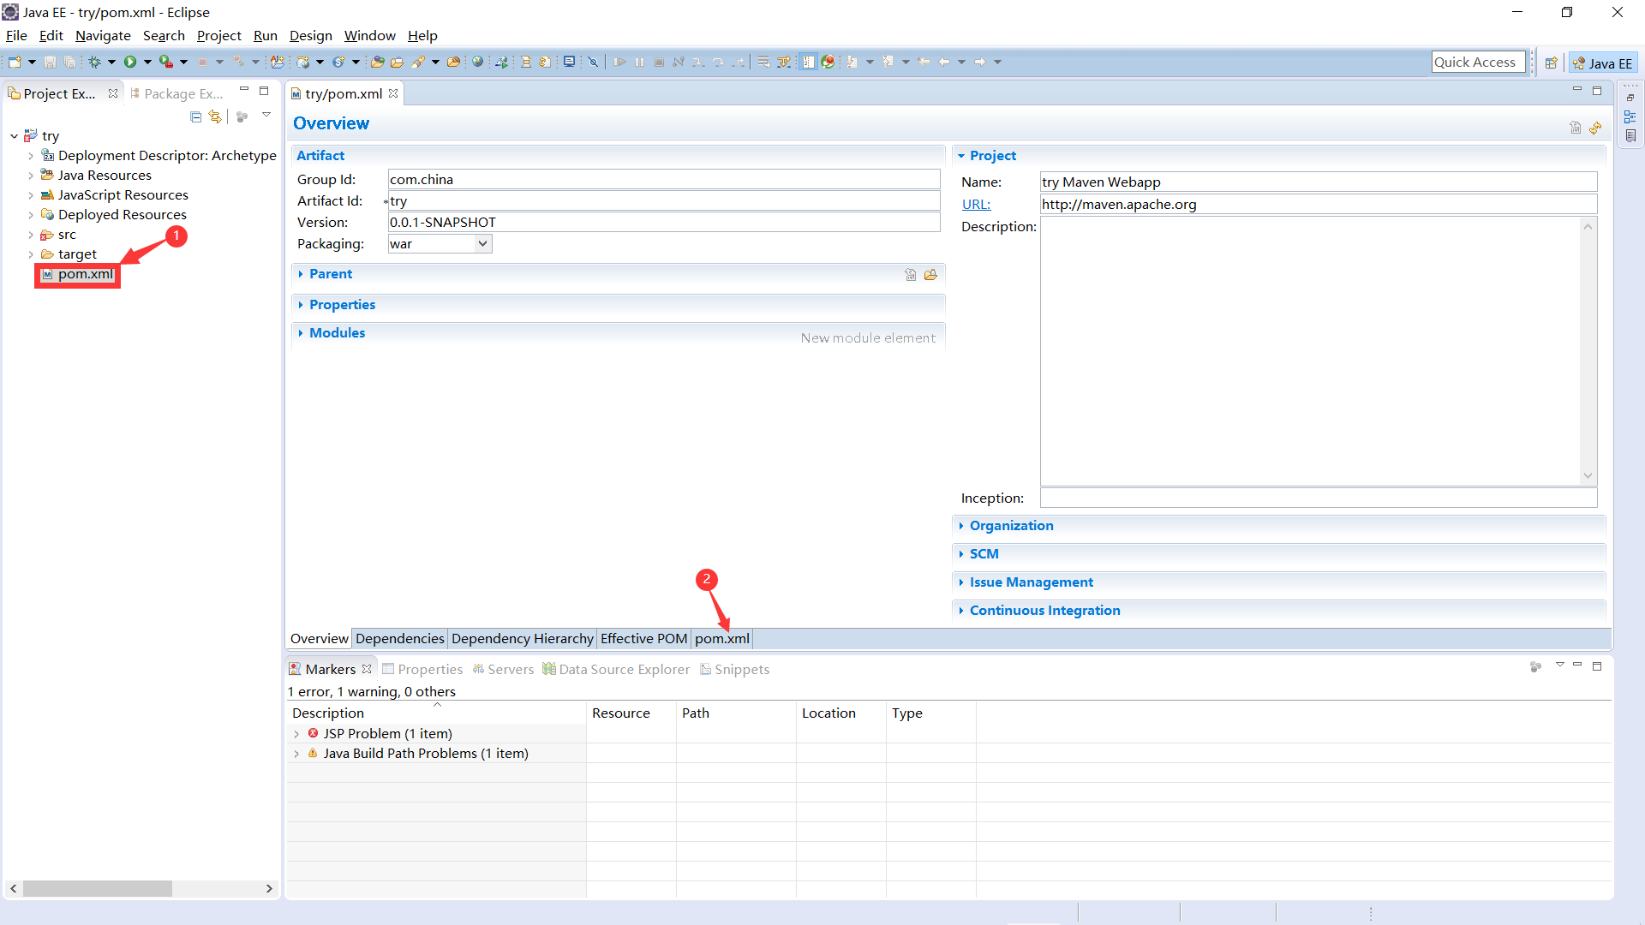The image size is (1645, 925).
Task: Open the Packaging combo box
Action: 482,244
